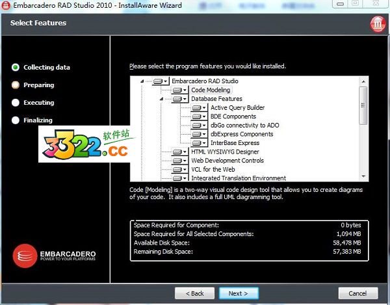The image size is (390, 305).
Task: Open dbGo connectivity to ADO dropdown
Action: point(200,126)
